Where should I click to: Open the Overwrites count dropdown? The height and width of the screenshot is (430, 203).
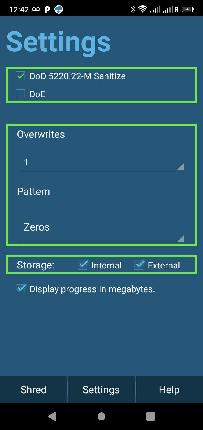101,162
